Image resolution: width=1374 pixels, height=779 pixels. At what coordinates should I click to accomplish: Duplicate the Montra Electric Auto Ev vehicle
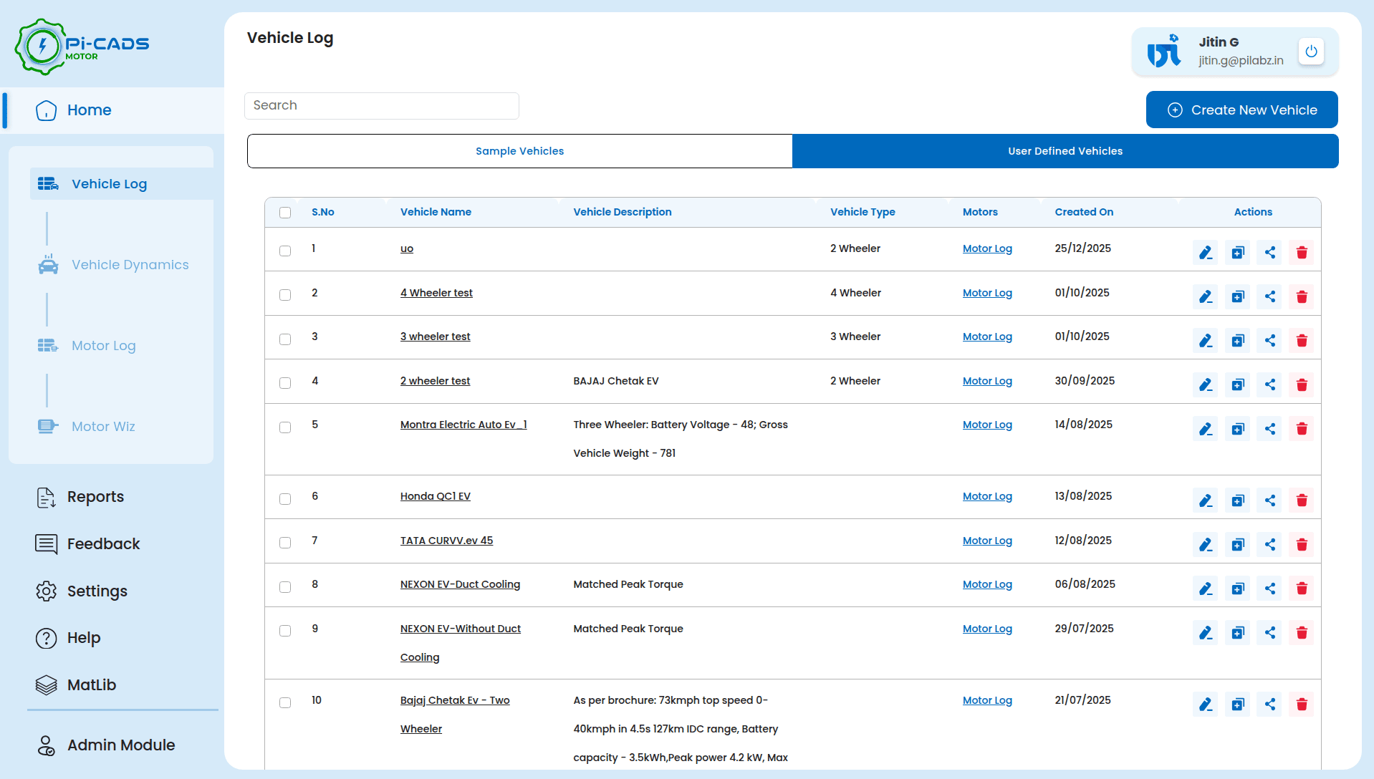click(1237, 429)
